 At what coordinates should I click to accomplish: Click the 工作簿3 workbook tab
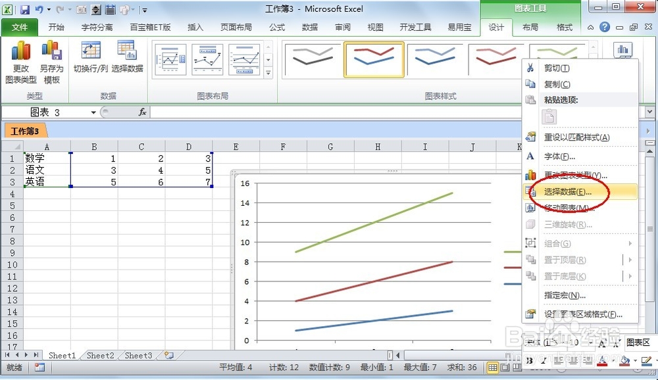point(25,131)
